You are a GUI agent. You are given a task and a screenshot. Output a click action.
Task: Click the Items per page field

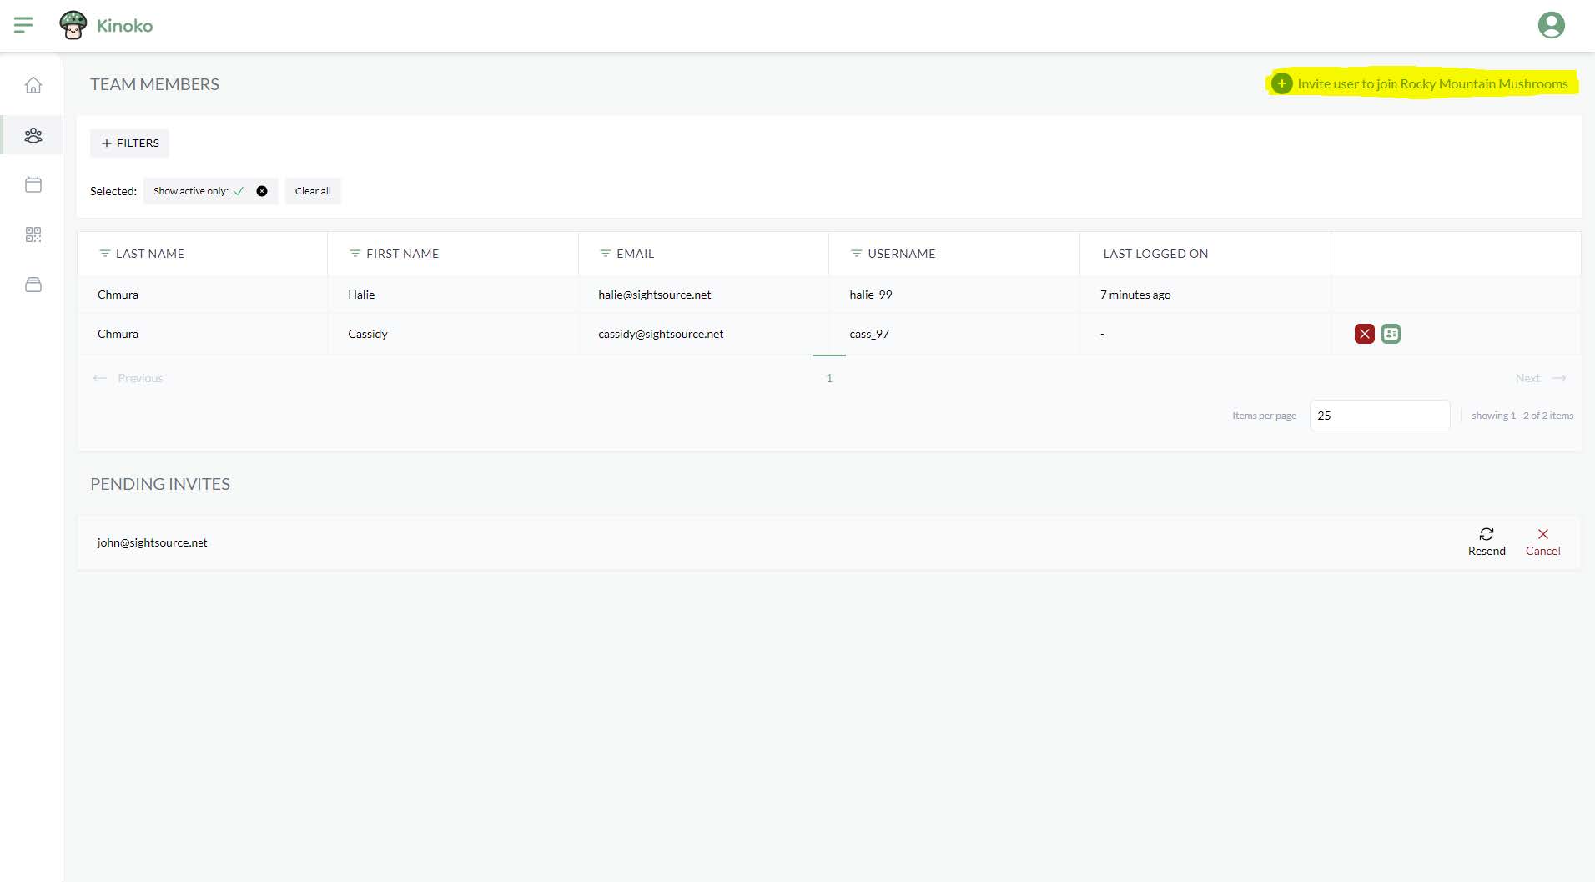pos(1379,416)
